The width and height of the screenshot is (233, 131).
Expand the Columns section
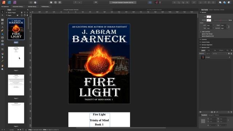click(200, 40)
